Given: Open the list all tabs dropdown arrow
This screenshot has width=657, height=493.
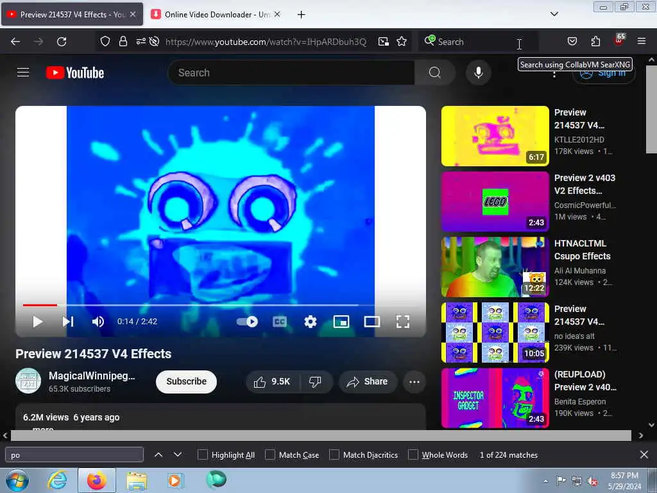Looking at the screenshot, I should point(554,14).
